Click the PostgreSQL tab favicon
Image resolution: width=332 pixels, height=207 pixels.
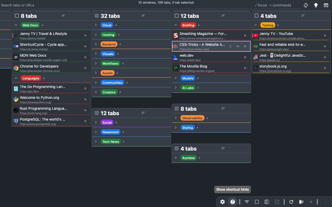(x=16, y=121)
